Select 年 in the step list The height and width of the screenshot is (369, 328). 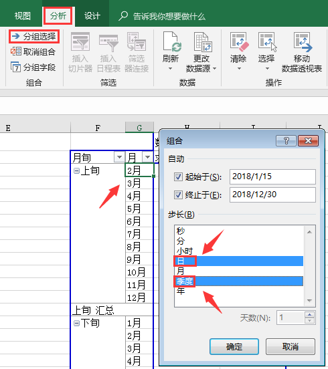click(x=239, y=291)
